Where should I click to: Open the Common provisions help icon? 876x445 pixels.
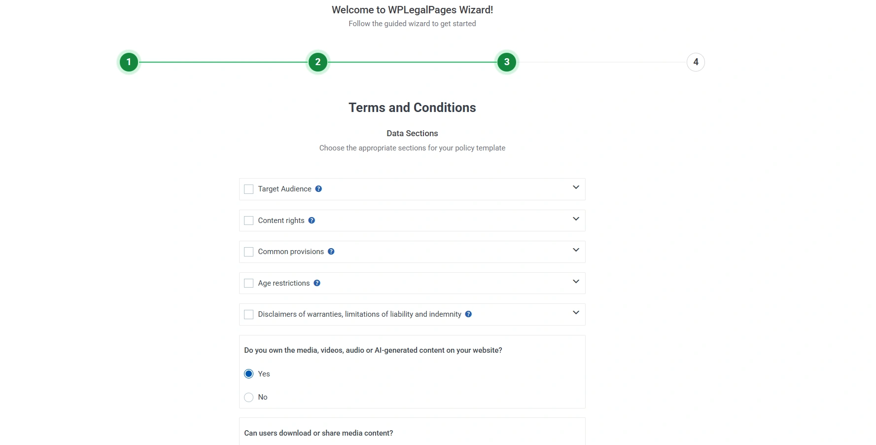[x=331, y=252]
